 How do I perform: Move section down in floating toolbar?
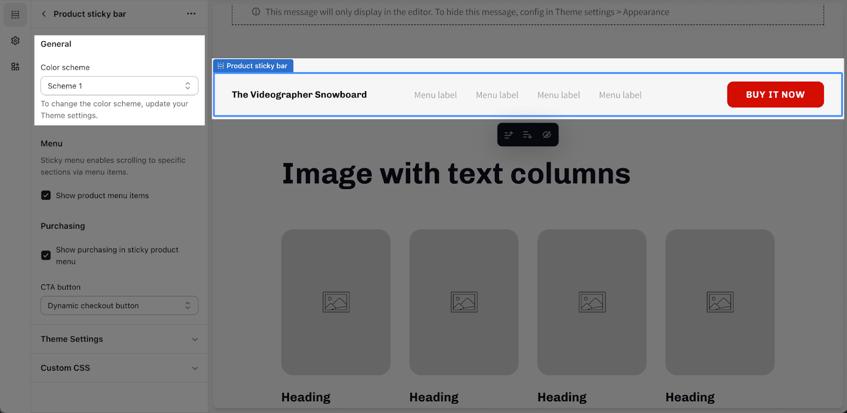[527, 135]
